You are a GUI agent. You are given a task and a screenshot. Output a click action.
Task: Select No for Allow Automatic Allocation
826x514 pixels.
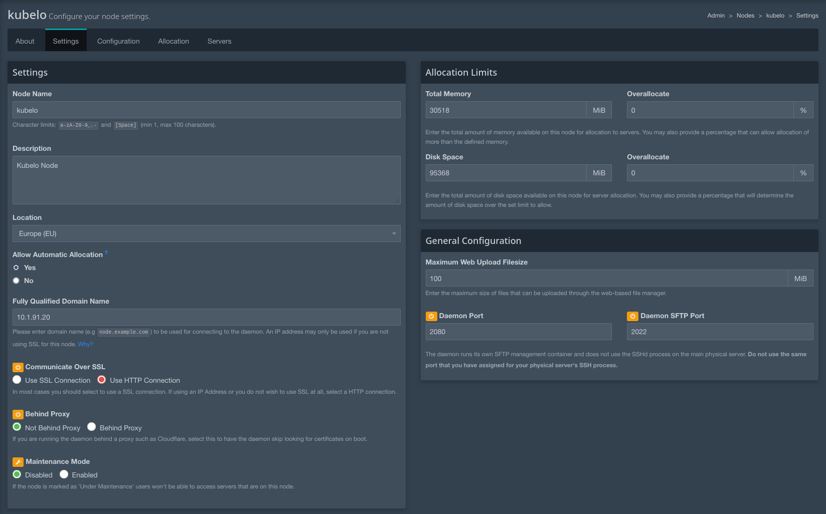[16, 281]
